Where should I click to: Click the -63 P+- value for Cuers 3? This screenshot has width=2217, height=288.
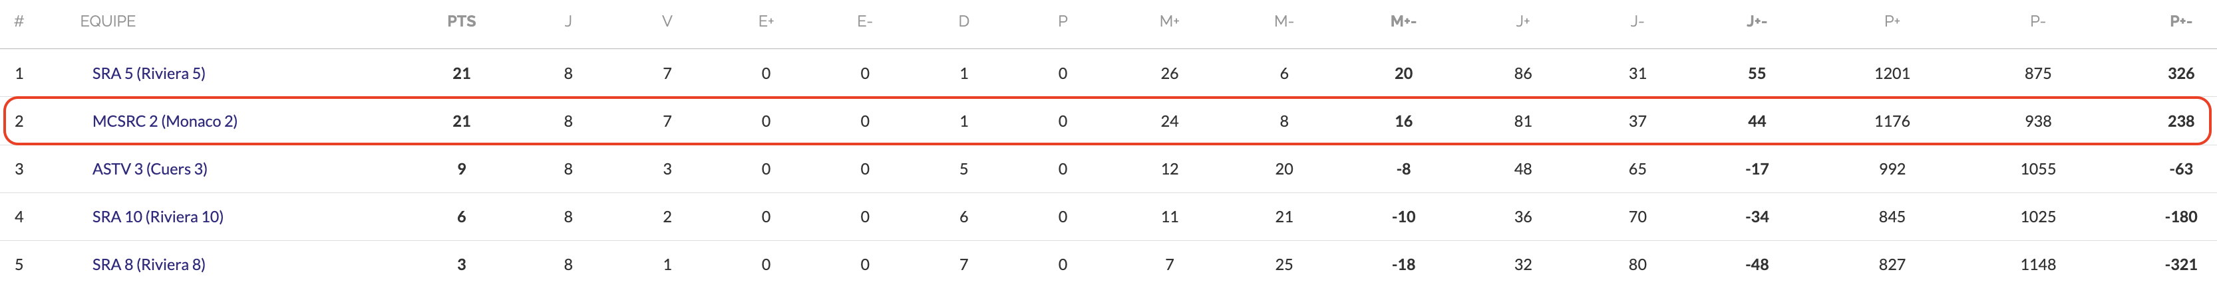point(2180,169)
